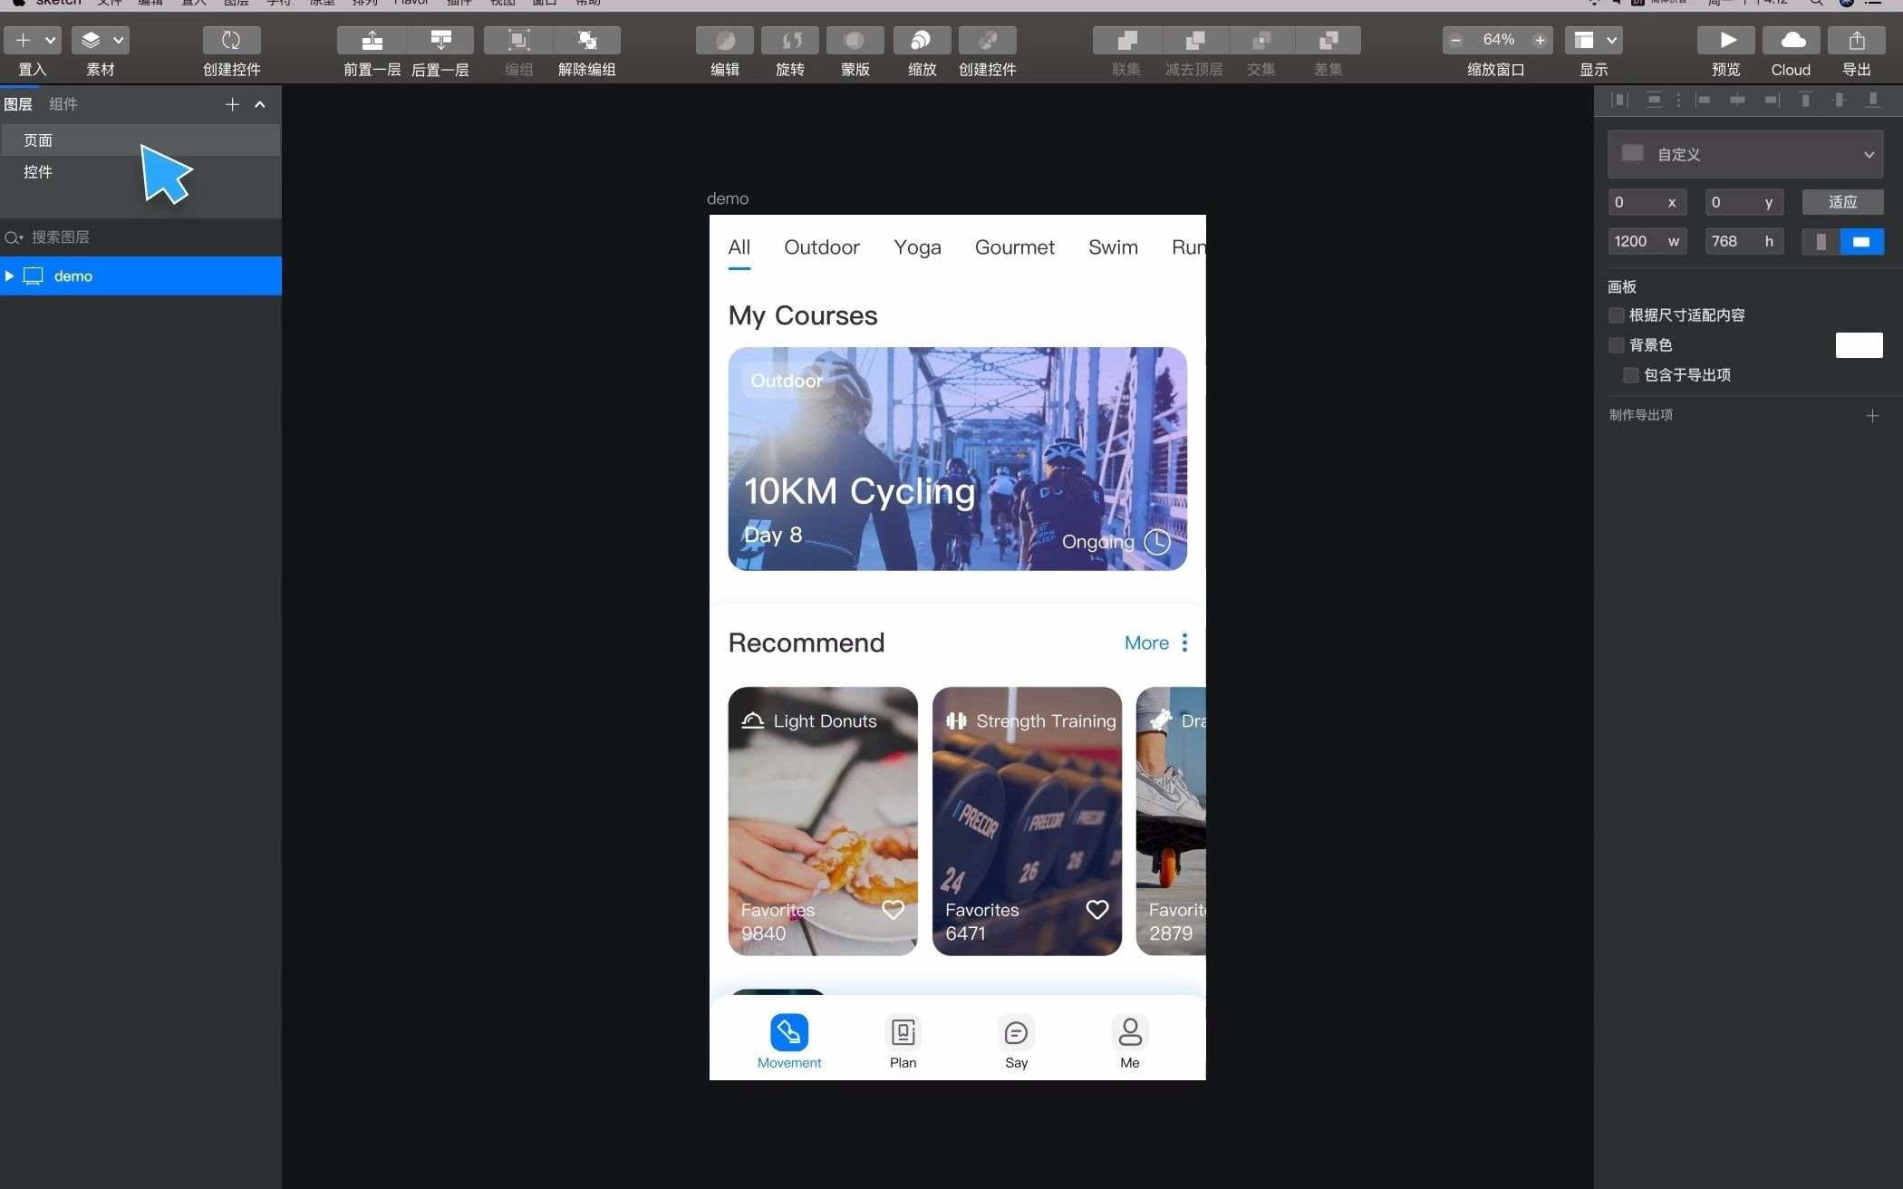Click the zoom in plus button
Image resolution: width=1903 pixels, height=1189 pixels.
[x=1539, y=41]
